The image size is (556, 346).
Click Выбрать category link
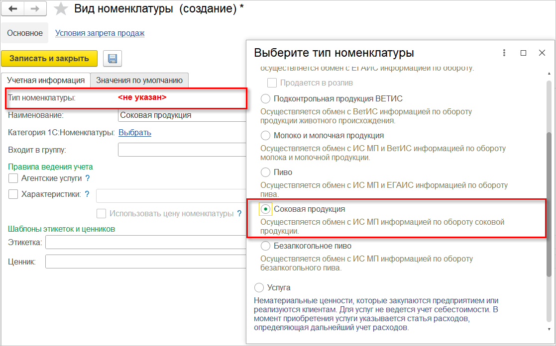pos(135,132)
